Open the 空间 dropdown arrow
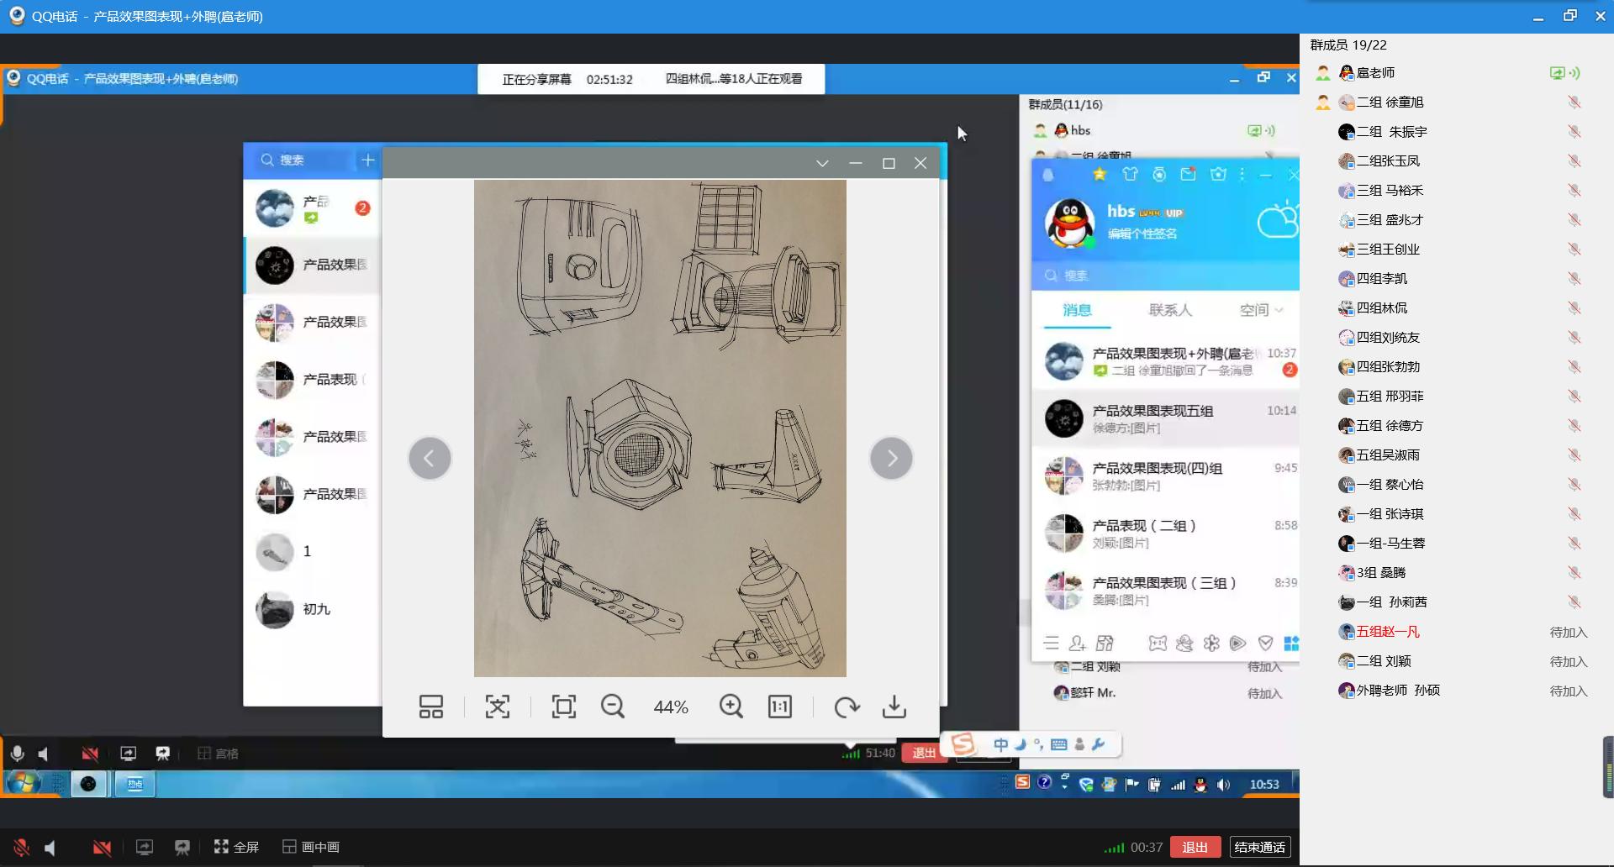The height and width of the screenshot is (867, 1614). (x=1279, y=310)
